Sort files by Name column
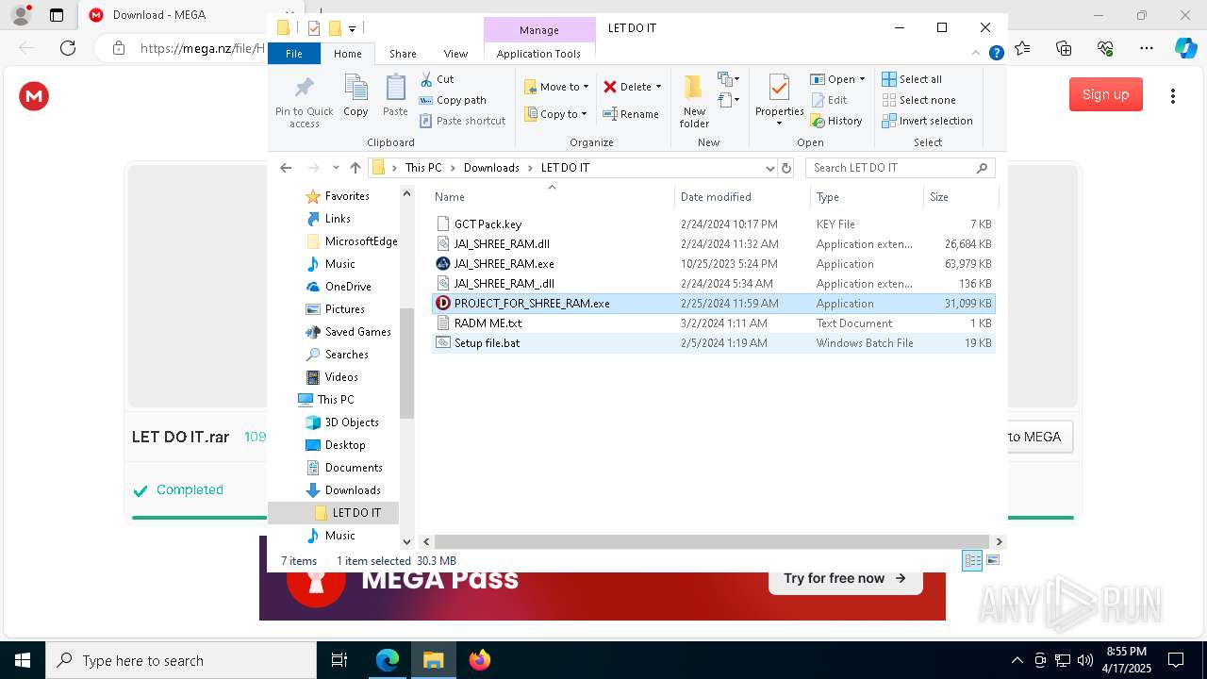Image resolution: width=1207 pixels, height=679 pixels. coord(553,197)
